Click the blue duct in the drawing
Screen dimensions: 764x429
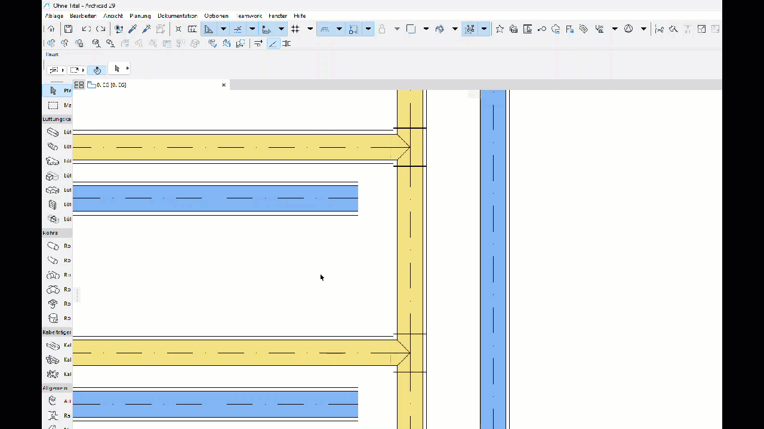(215, 198)
